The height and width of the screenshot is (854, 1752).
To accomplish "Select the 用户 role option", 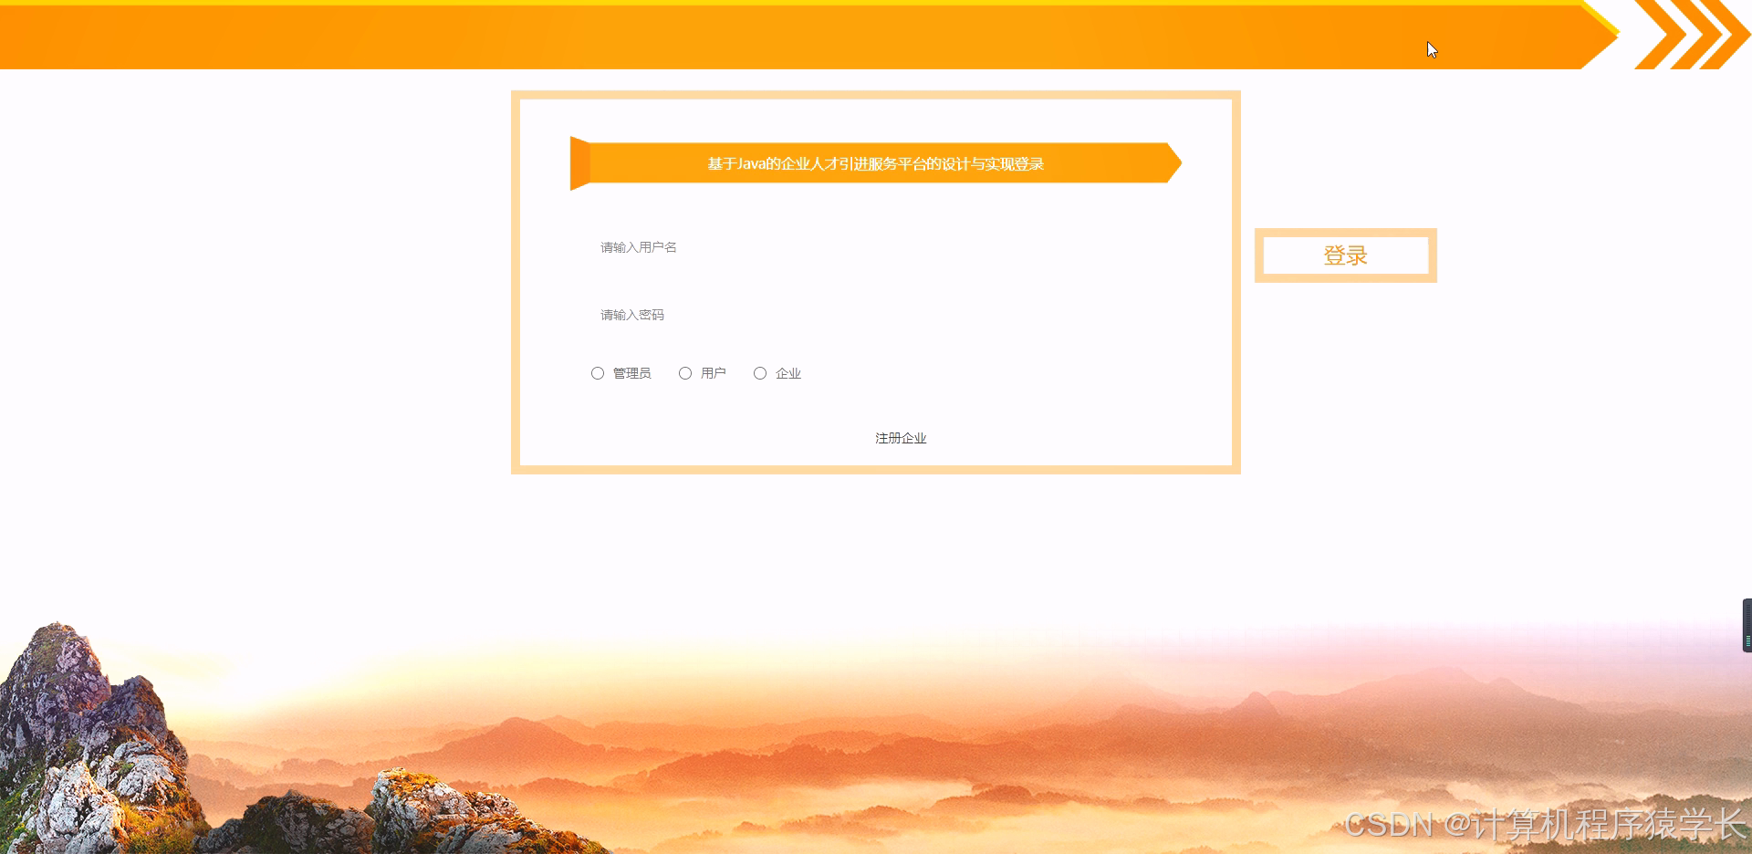I will point(685,372).
